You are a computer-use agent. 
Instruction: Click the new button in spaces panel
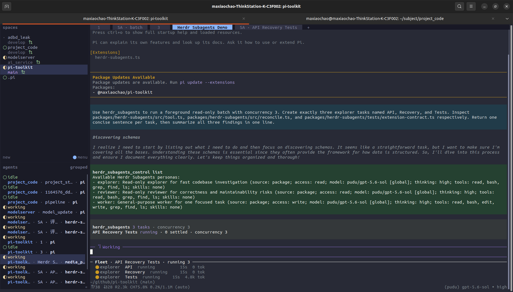point(6,157)
